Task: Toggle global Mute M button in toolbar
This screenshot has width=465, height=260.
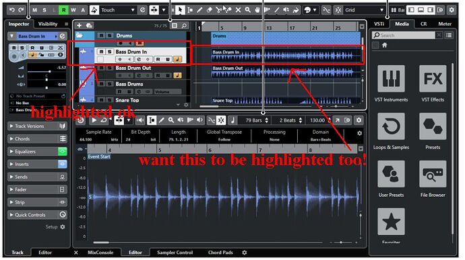Action: click(x=35, y=10)
